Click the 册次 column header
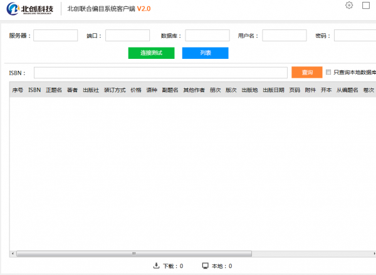Viewport: 376px width, 275px height. [x=216, y=90]
